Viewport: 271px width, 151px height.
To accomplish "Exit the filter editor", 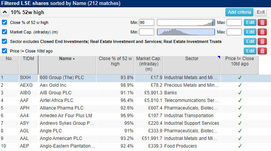I will (261, 12).
